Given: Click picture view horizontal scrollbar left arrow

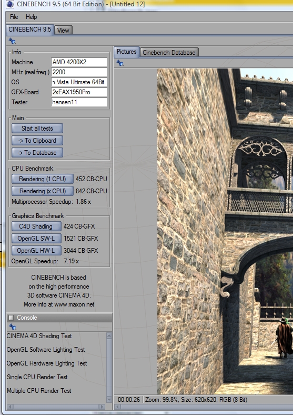Looking at the screenshot, I should [x=118, y=407].
